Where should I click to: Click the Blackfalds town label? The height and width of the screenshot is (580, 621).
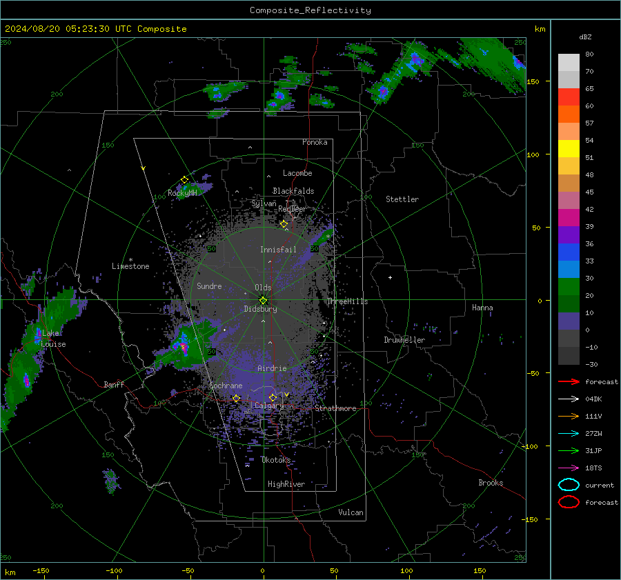(x=293, y=191)
